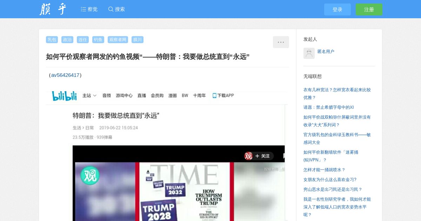Open the 察觉 navigation menu
421x221 pixels.
point(89,9)
